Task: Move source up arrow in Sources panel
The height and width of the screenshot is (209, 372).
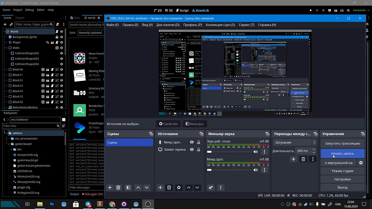Action: click(x=189, y=188)
